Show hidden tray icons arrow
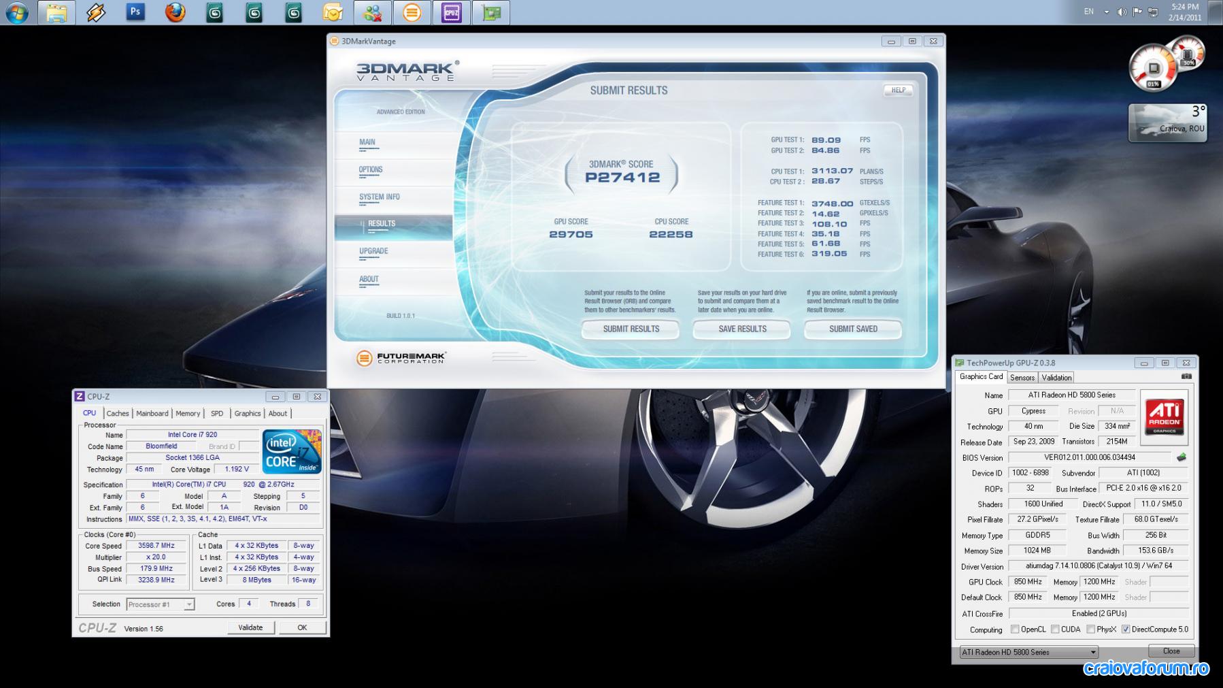 click(x=1107, y=12)
